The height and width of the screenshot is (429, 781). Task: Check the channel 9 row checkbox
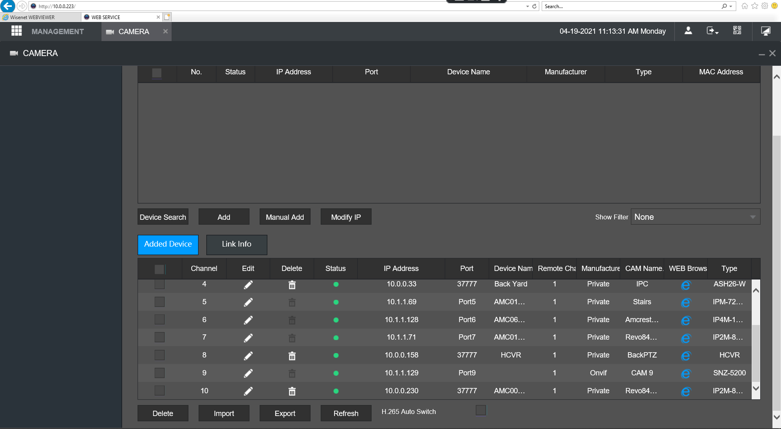click(160, 373)
